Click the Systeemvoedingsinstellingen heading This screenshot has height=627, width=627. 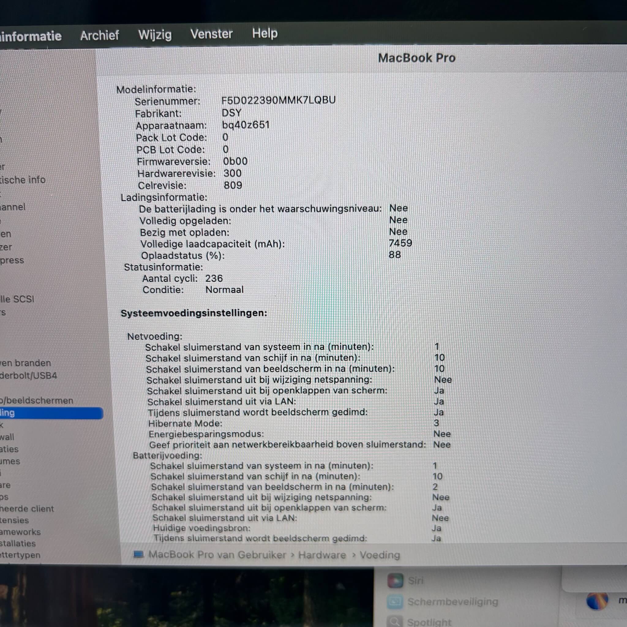(194, 313)
